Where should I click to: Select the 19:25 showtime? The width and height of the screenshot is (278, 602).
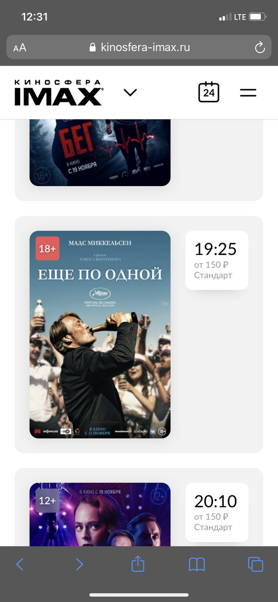[216, 260]
